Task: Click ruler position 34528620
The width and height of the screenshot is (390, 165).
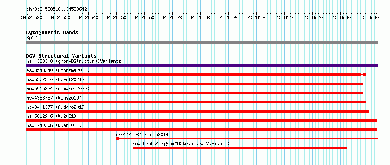Action: pyautogui.click(x=312, y=17)
